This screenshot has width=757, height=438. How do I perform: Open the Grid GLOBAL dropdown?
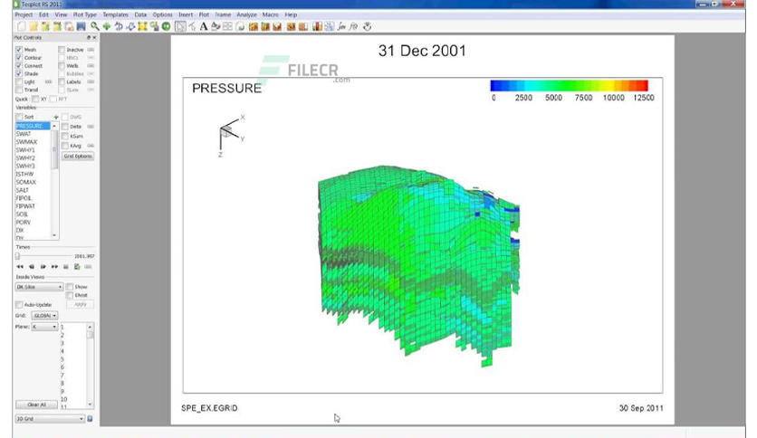45,316
